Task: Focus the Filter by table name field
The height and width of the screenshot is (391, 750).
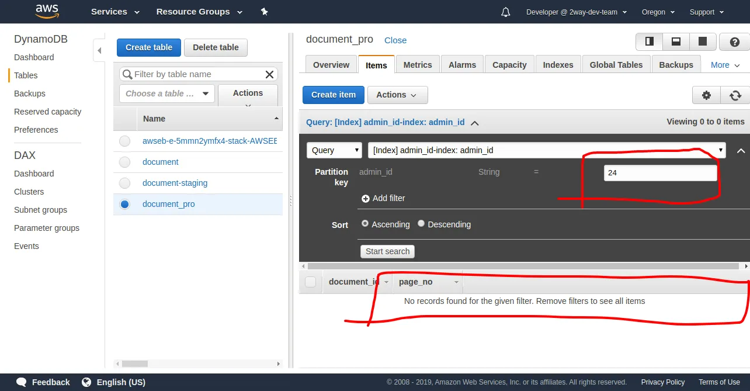Action: (x=199, y=74)
